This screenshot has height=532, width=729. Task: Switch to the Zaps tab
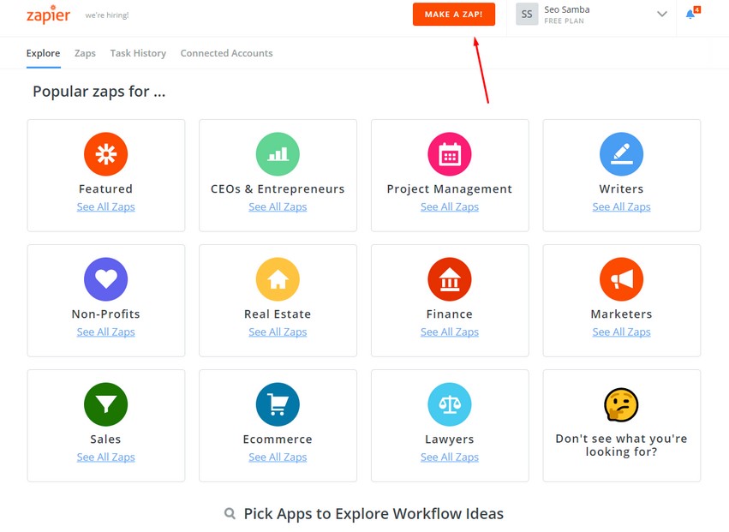[85, 53]
